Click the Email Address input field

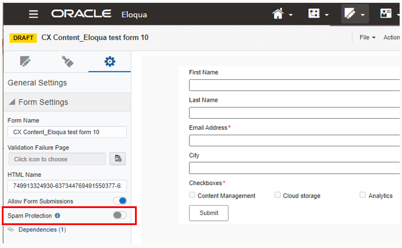click(x=294, y=140)
